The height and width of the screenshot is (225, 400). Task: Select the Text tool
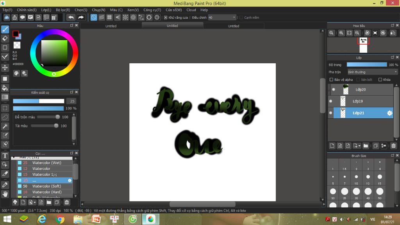point(5,155)
